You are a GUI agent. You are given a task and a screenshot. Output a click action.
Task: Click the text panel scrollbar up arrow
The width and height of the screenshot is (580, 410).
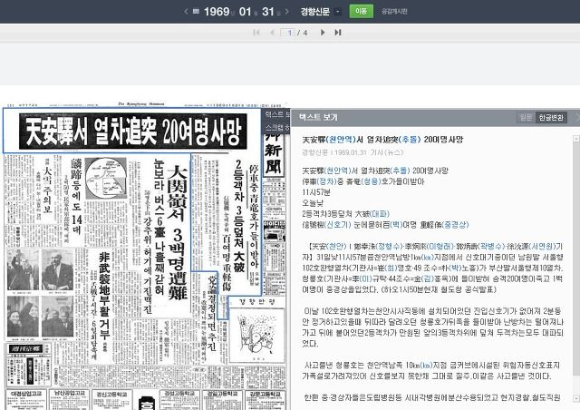576,139
